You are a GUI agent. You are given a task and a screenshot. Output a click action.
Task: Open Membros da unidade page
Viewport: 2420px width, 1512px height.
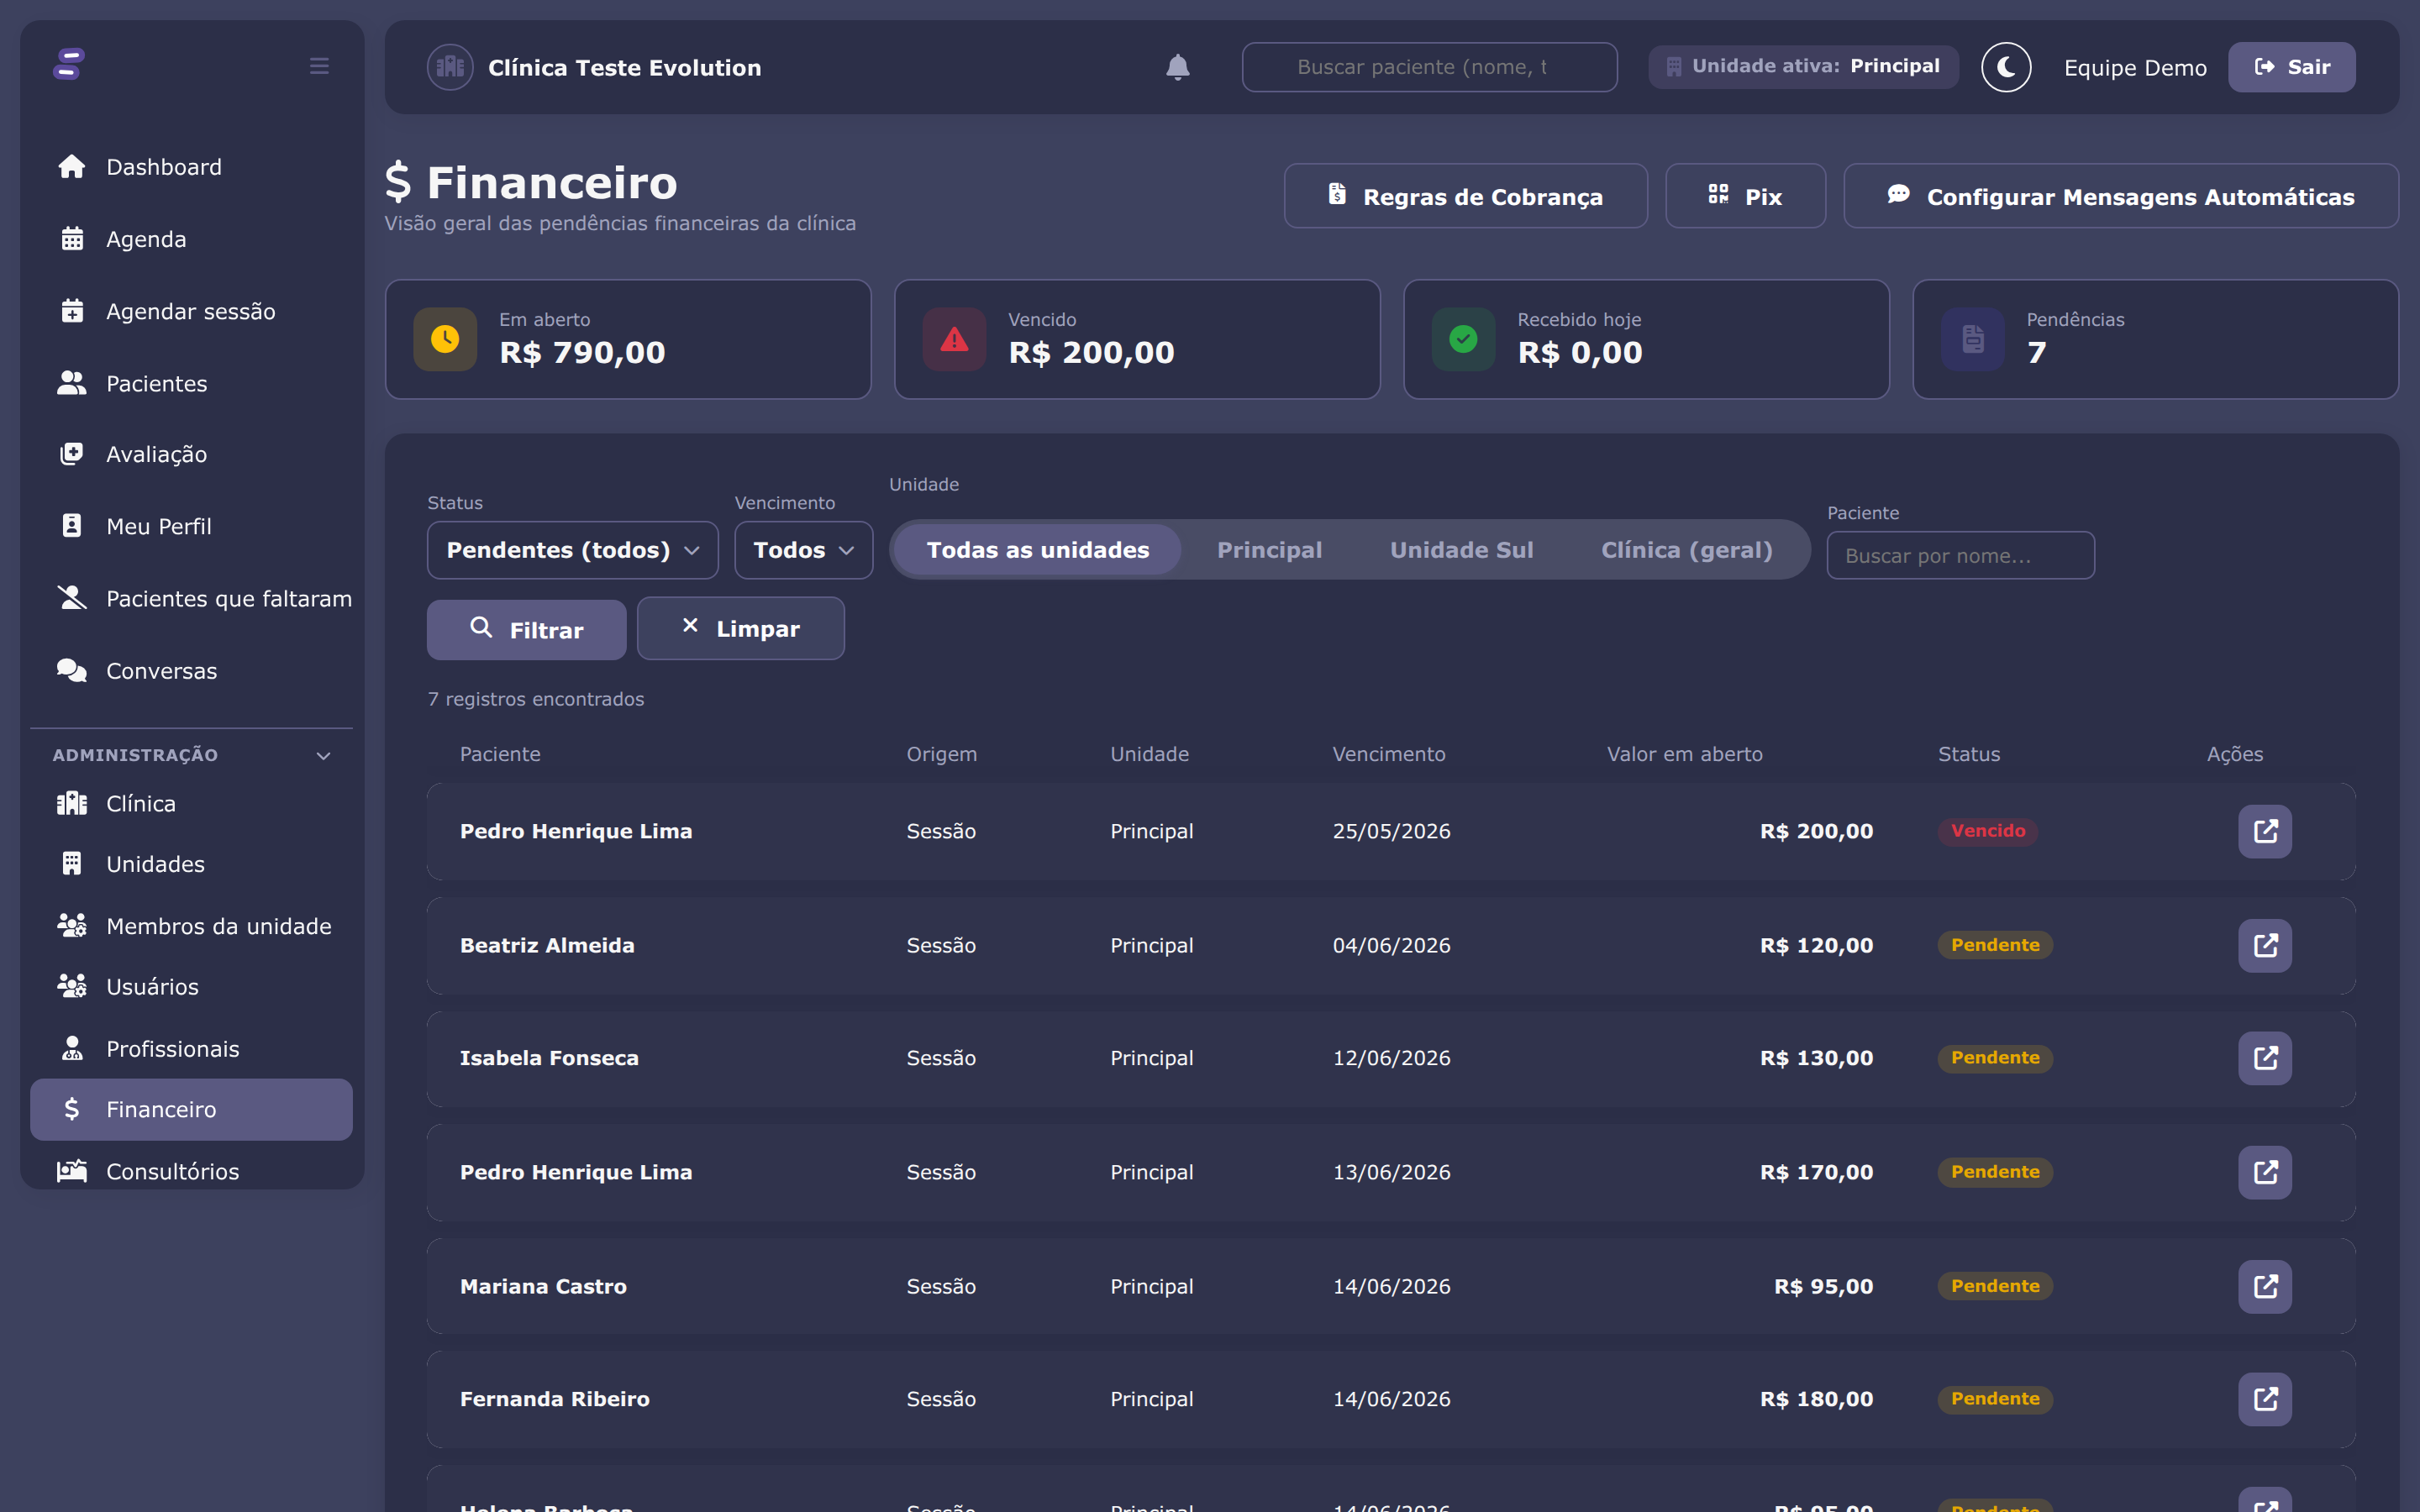[x=191, y=926]
